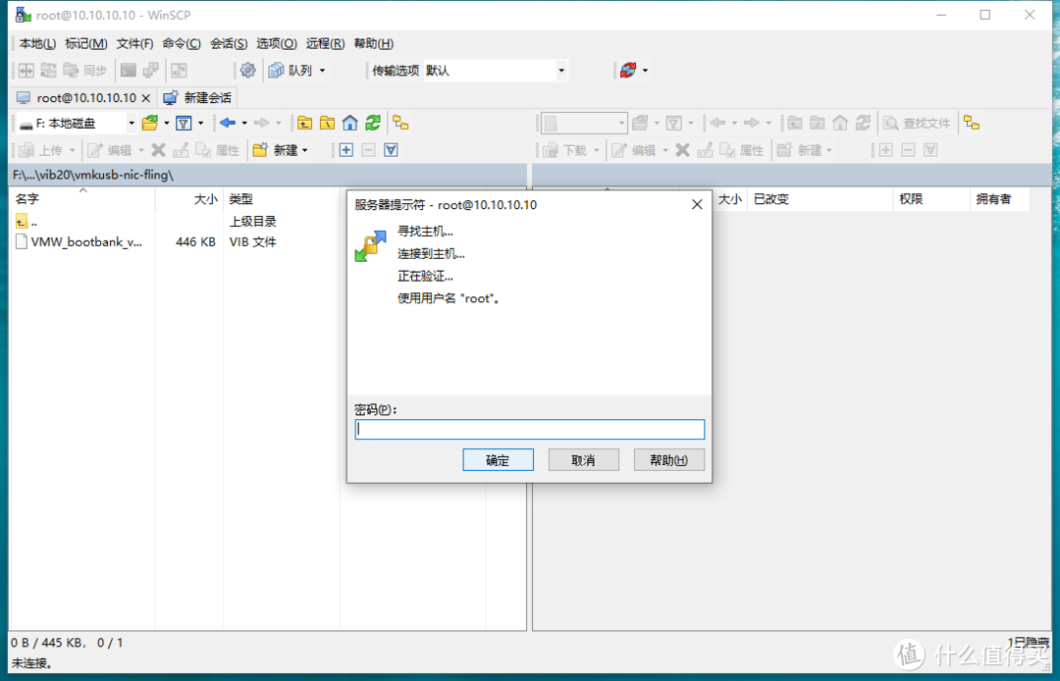
Task: Click the remote home directory icon
Action: (x=839, y=123)
